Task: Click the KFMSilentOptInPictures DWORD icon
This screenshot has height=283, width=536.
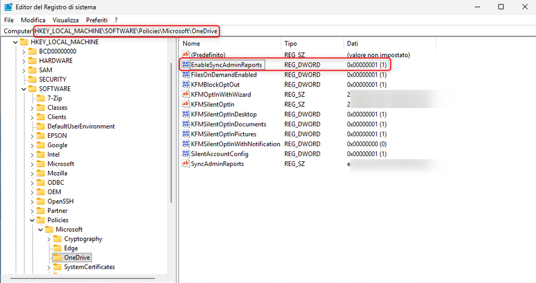Action: [186, 134]
